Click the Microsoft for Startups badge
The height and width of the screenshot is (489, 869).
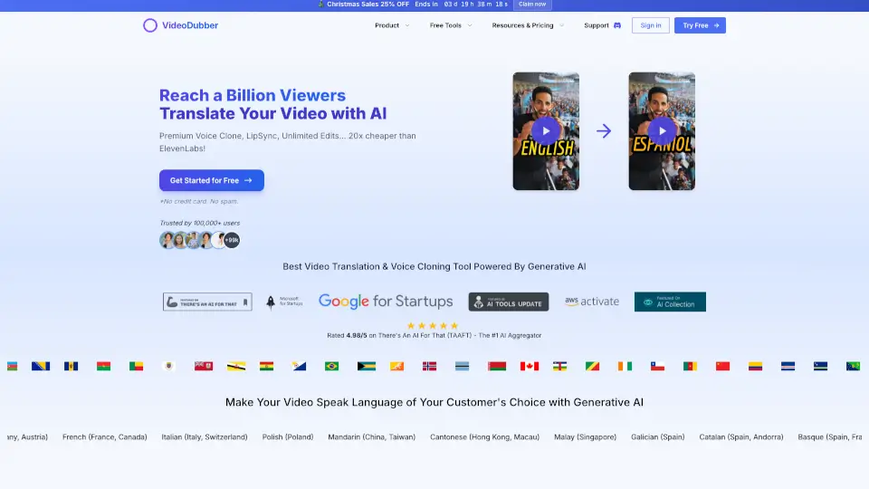[284, 302]
